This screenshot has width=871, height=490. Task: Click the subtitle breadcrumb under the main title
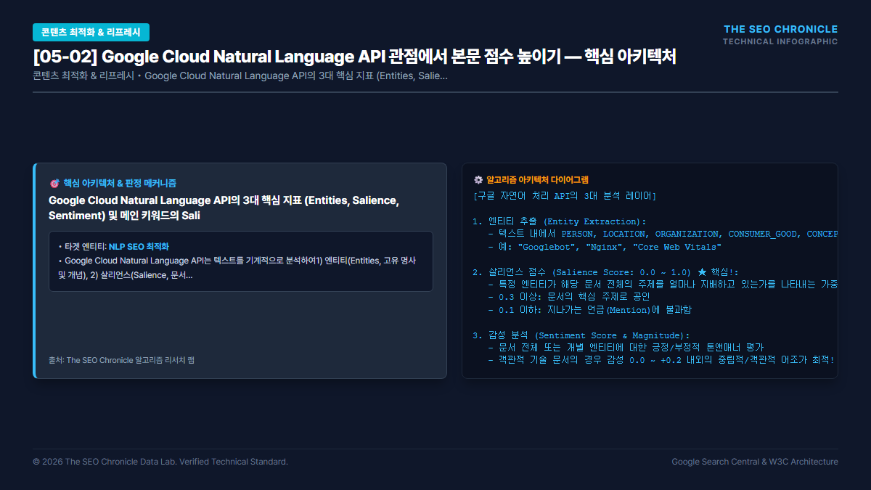click(x=240, y=75)
